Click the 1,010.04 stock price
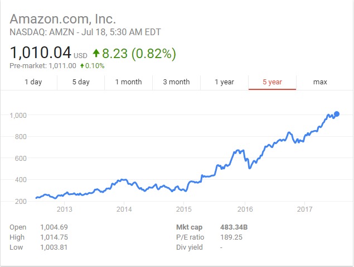This screenshot has width=354, height=267. click(x=40, y=53)
